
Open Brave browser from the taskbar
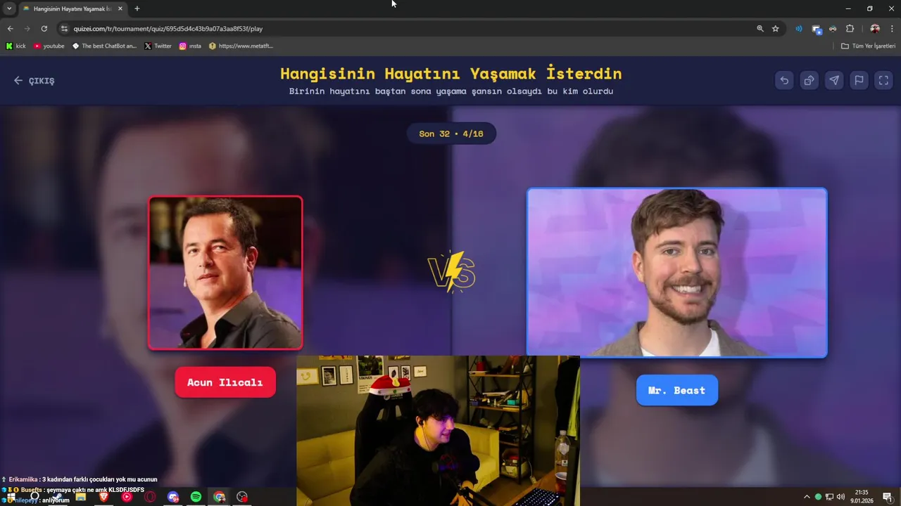tap(103, 497)
